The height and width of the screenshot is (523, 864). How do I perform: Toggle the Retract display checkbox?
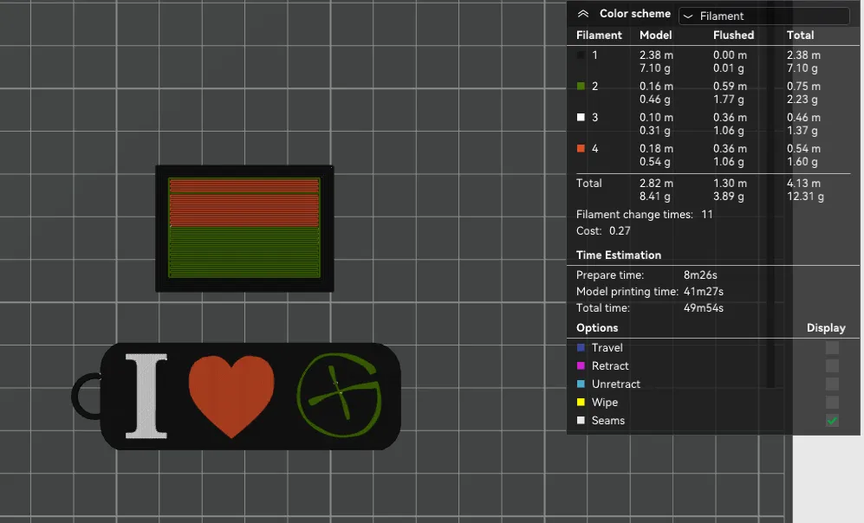pyautogui.click(x=832, y=365)
